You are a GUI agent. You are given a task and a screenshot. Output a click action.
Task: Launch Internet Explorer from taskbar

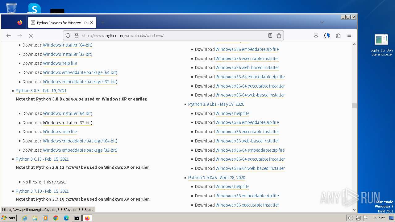24,218
